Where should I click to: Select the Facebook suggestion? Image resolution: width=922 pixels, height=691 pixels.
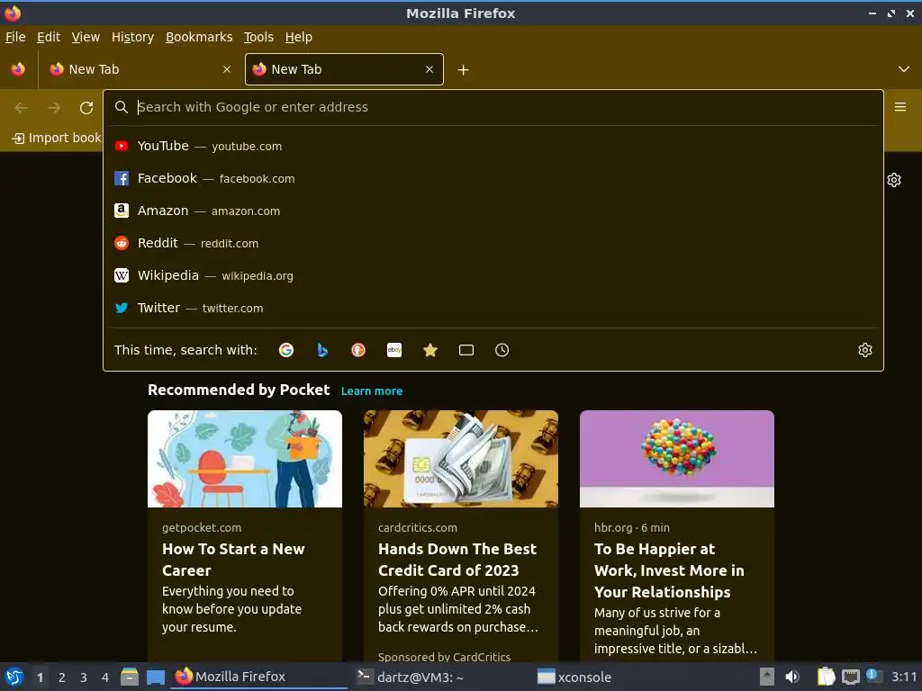[493, 178]
